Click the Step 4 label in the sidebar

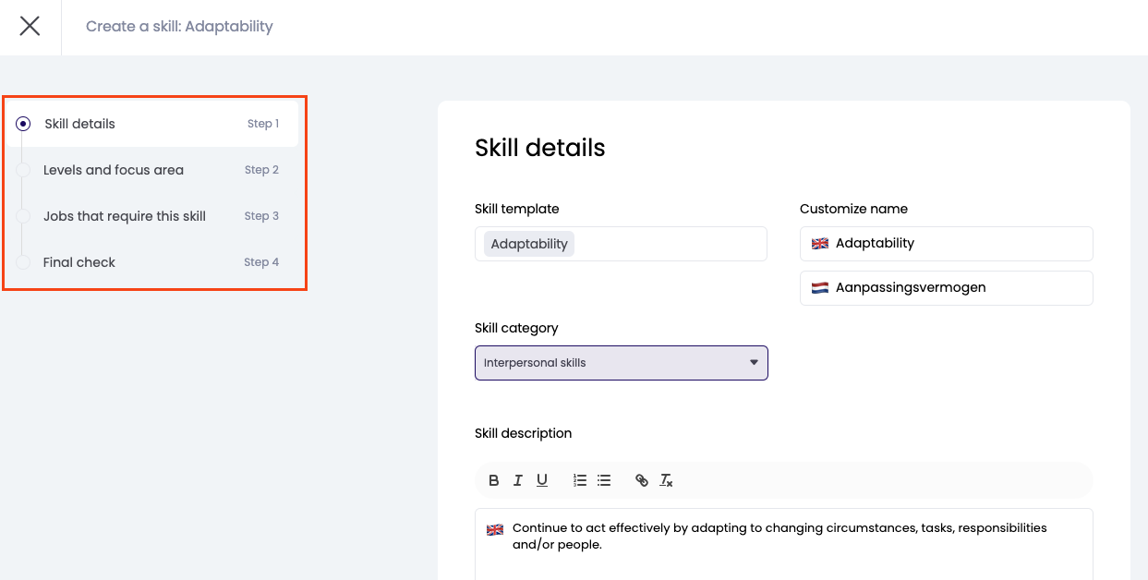261,262
